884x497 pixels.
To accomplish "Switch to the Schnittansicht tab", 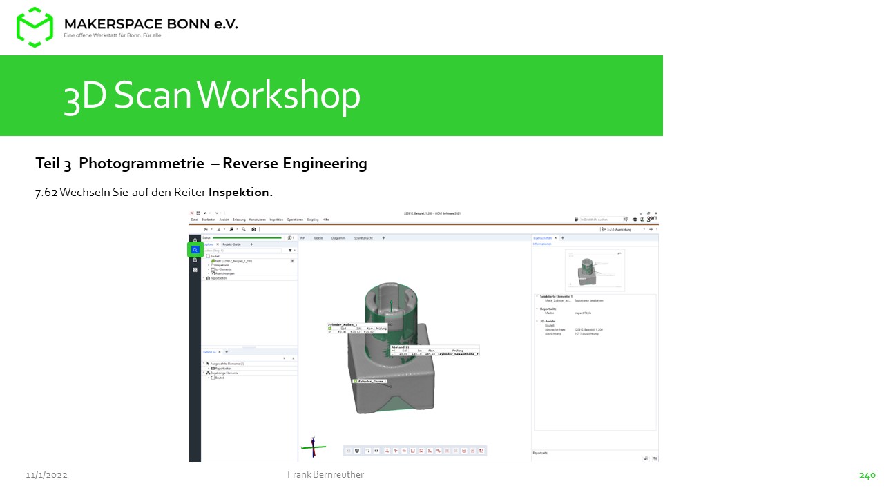I will coord(363,238).
